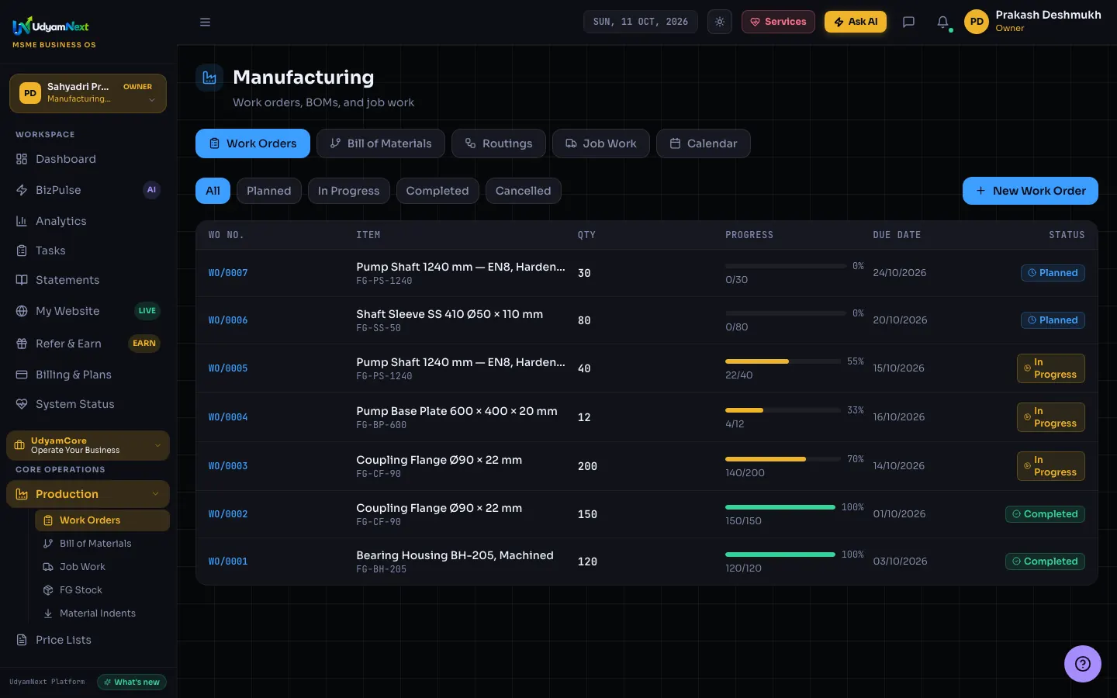The height and width of the screenshot is (698, 1117).
Task: Click WO/0002 progress bar at 100%
Action: 780,507
